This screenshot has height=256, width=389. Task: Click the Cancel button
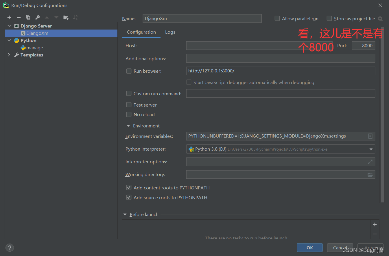[340, 248]
